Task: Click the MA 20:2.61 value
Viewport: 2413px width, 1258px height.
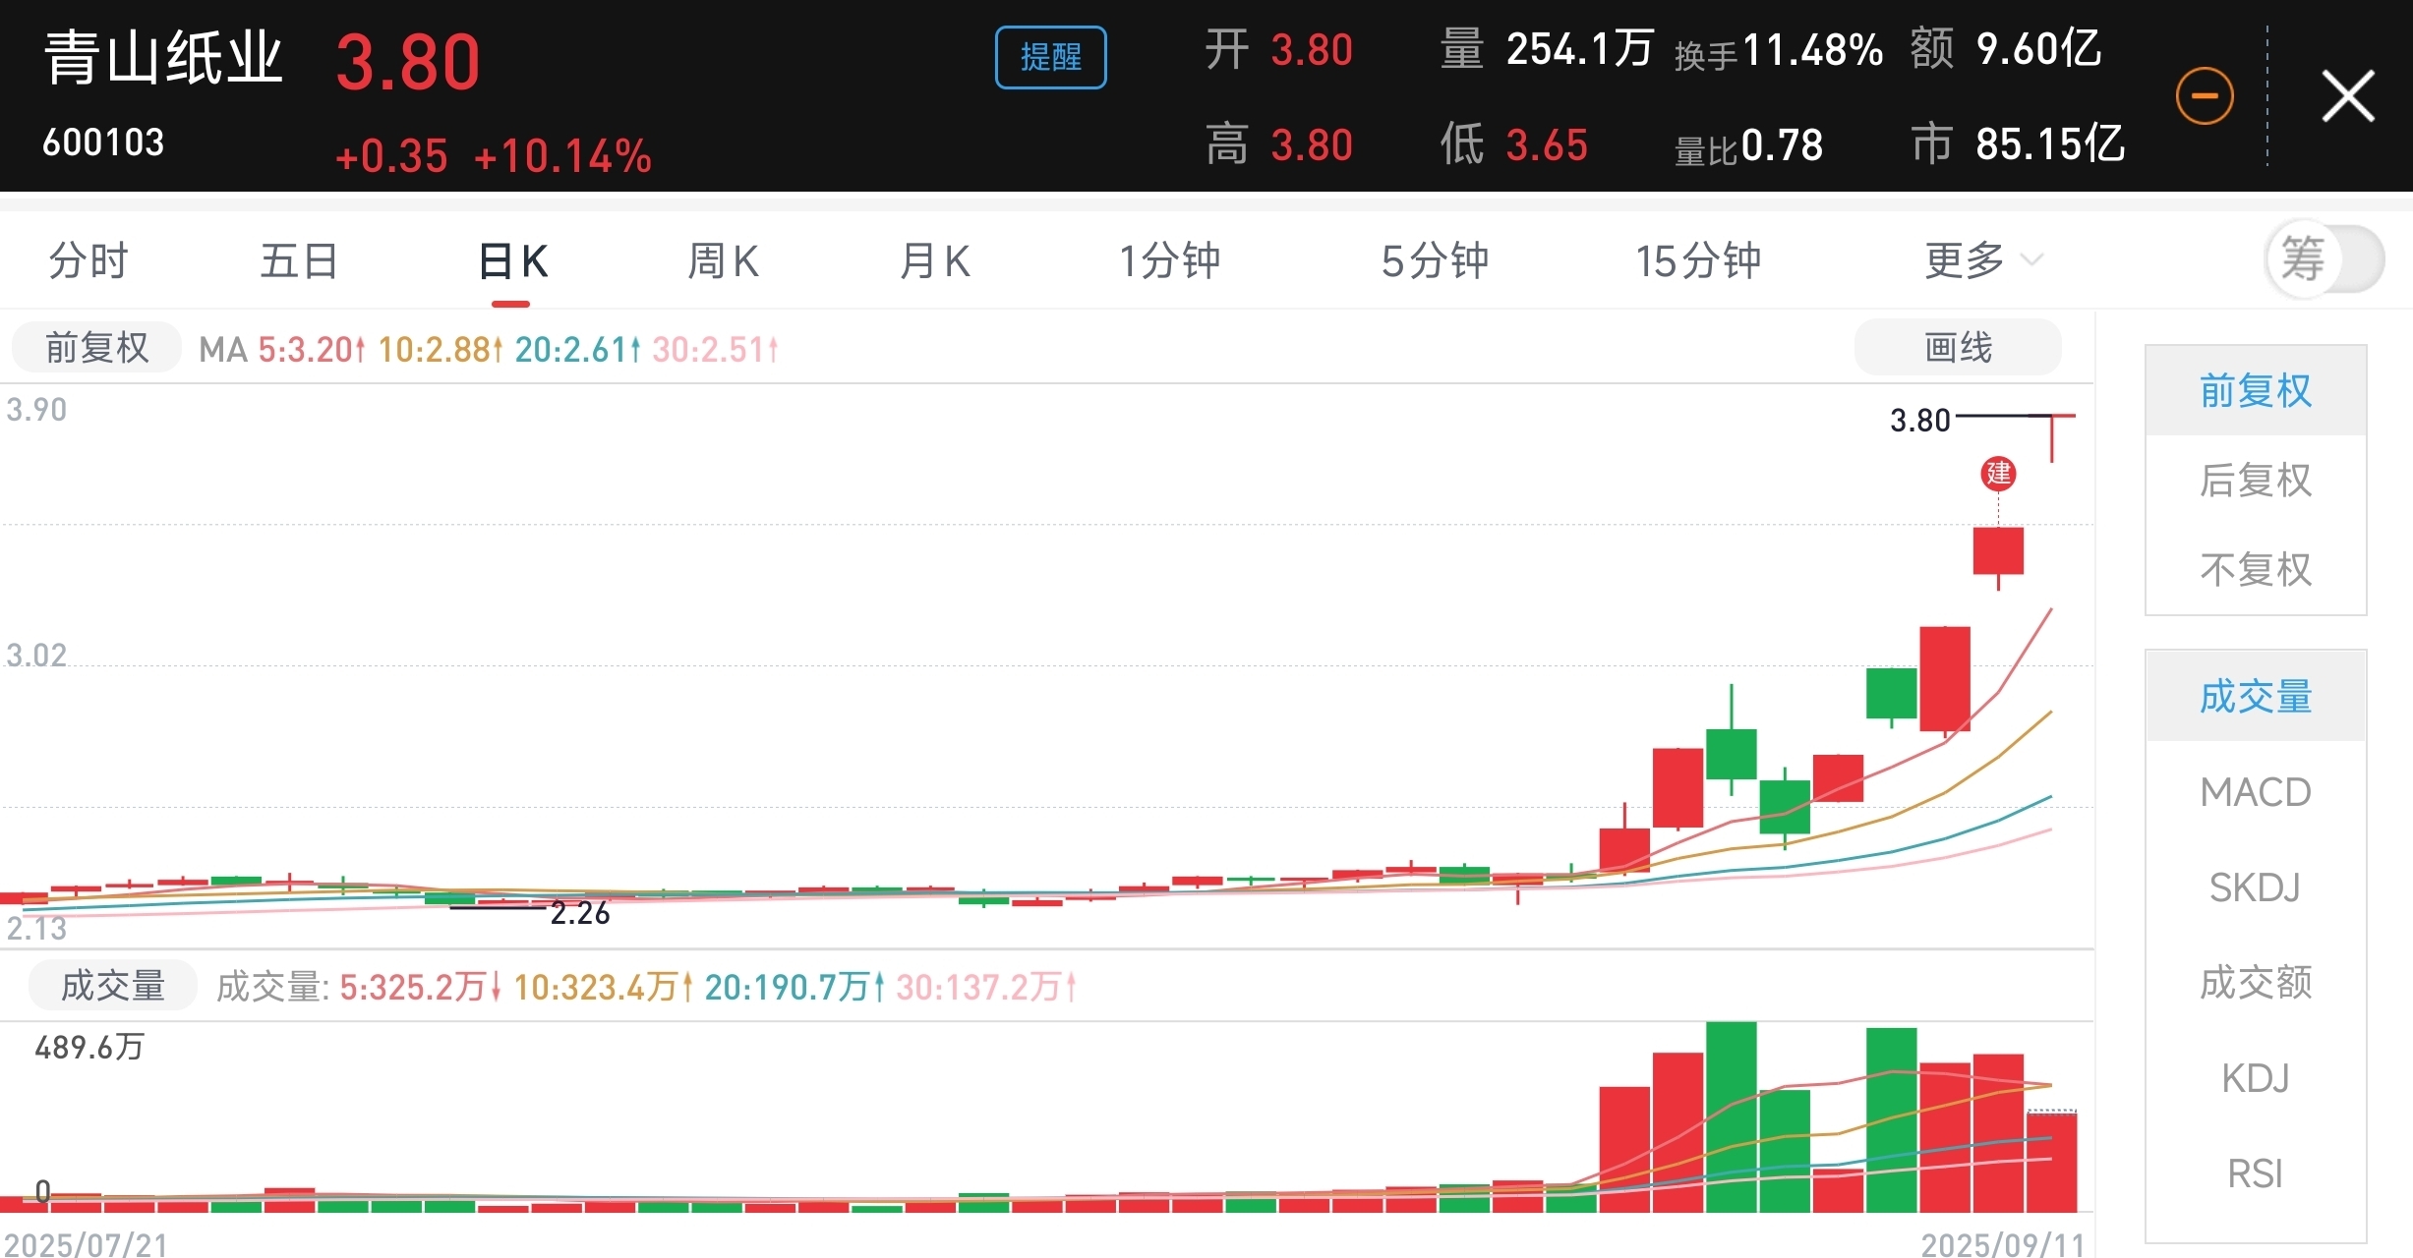Action: 578,349
